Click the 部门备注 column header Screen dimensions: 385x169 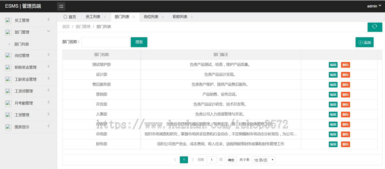click(x=221, y=55)
